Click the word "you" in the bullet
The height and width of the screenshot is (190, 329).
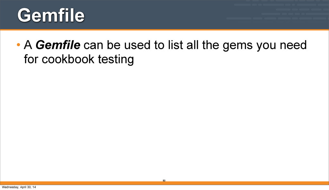[266, 46]
